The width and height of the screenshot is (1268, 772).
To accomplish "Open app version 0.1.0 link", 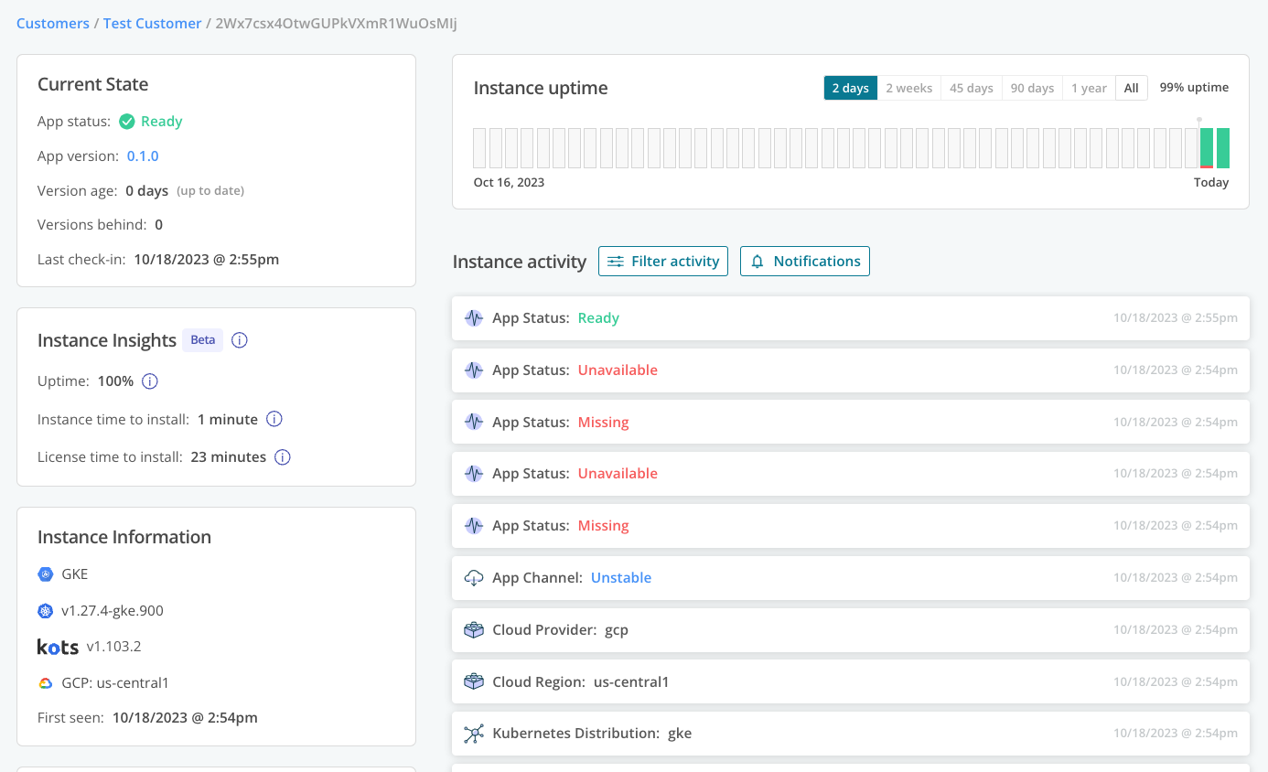I will (x=143, y=155).
